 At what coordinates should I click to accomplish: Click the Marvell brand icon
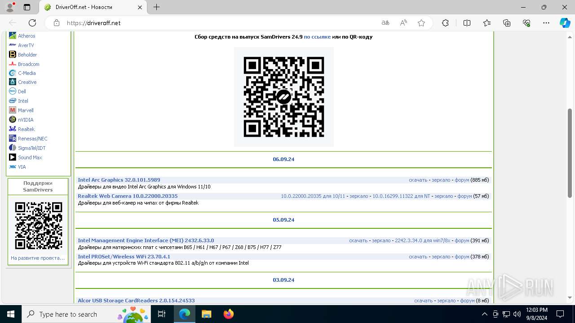(13, 110)
